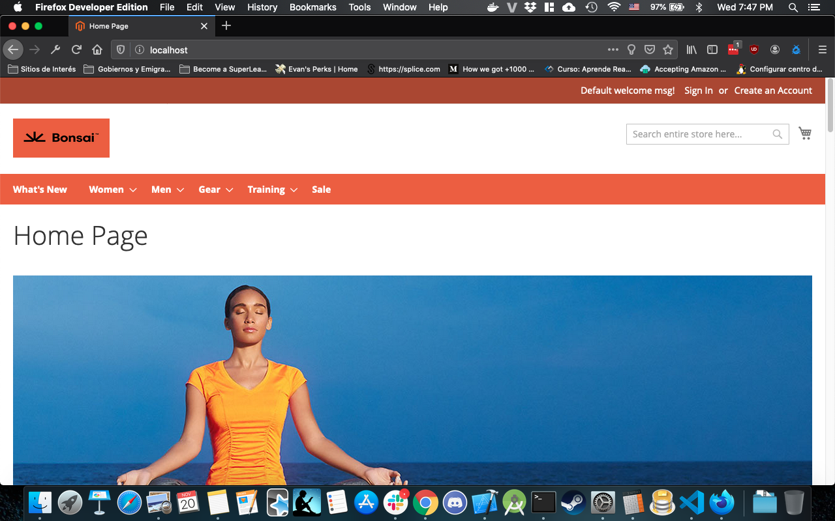Image resolution: width=835 pixels, height=521 pixels.
Task: Click the yoga woman banner image
Action: (412, 380)
